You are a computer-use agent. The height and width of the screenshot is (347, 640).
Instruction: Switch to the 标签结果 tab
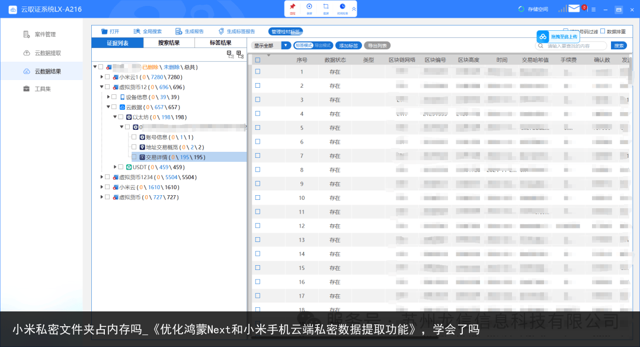[x=220, y=43]
